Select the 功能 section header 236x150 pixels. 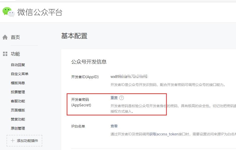pyautogui.click(x=15, y=54)
